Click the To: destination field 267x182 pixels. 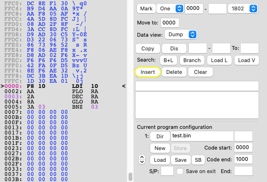coord(250,48)
